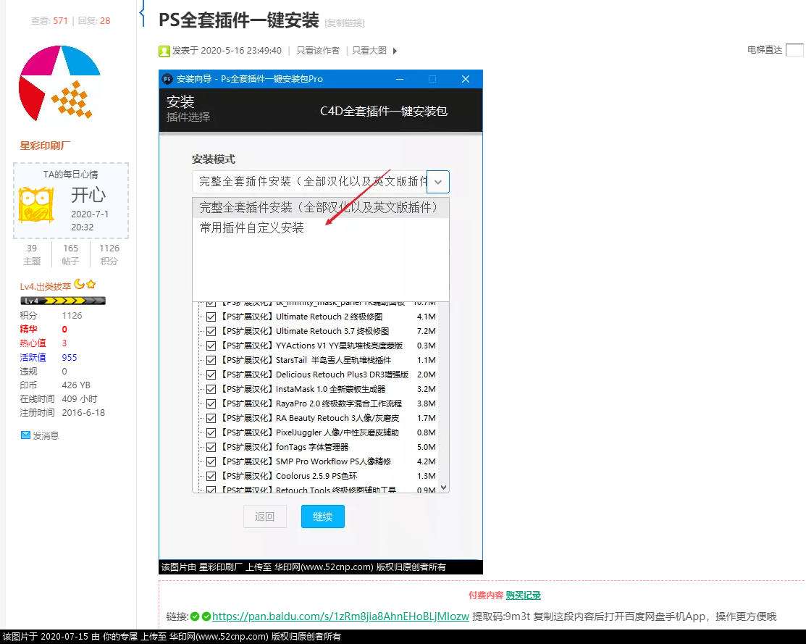Toggle the InstaMask 1.0 checkbox

click(x=211, y=390)
